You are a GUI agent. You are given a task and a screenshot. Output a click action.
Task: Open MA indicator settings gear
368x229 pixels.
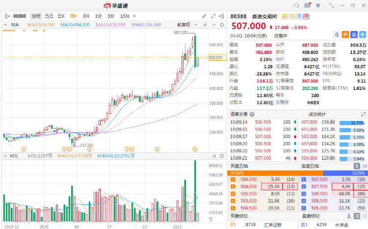click(222, 25)
